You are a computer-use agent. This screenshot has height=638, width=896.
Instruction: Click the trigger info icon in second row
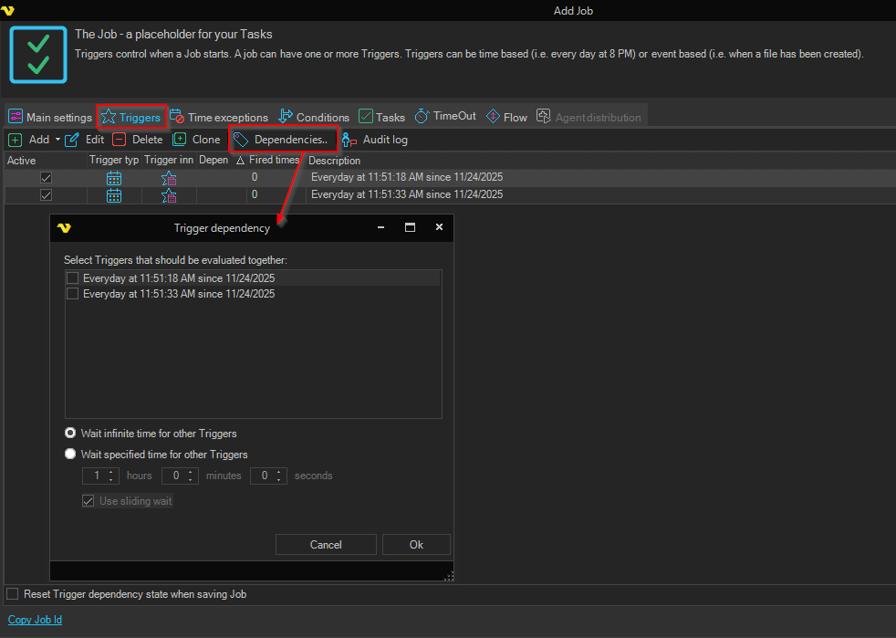[169, 195]
